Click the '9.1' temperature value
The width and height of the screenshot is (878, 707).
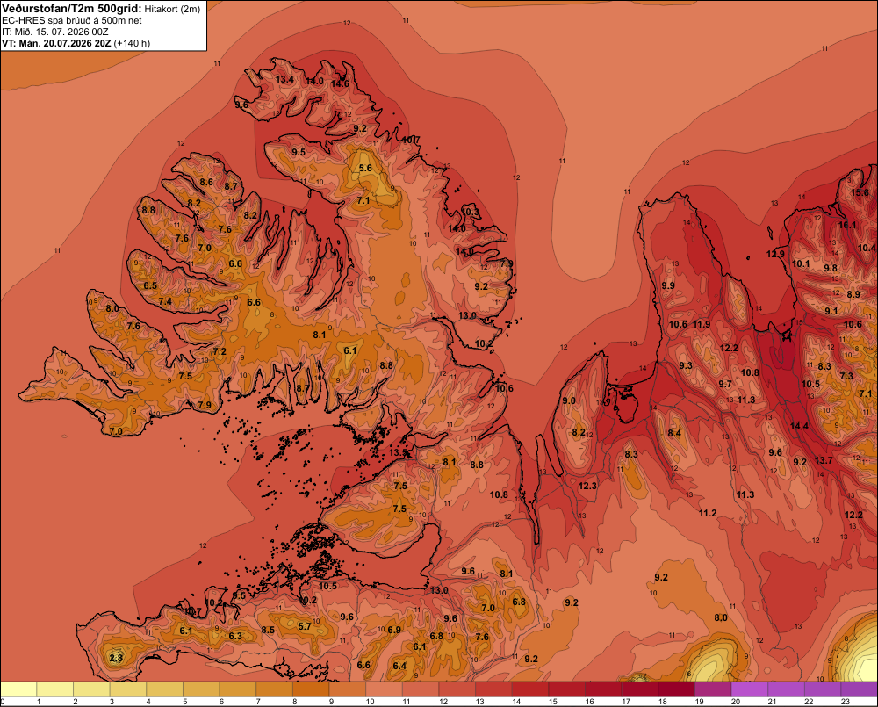click(831, 311)
